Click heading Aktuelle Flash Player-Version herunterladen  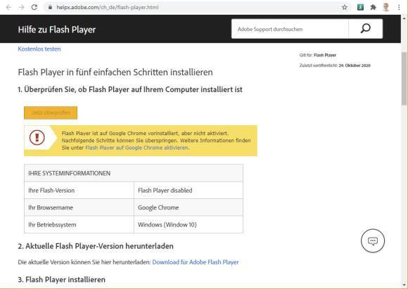pos(96,246)
